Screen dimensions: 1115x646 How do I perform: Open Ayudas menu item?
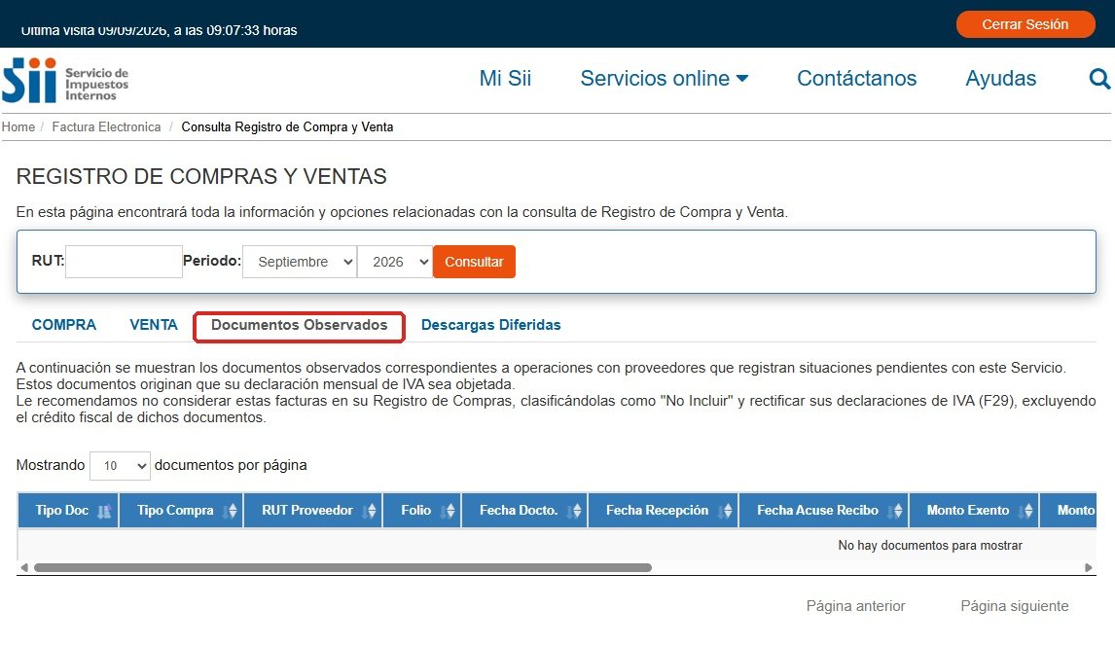[x=1000, y=78]
